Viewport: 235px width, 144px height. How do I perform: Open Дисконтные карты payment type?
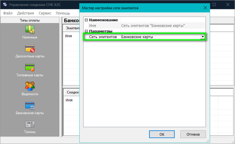(x=30, y=49)
